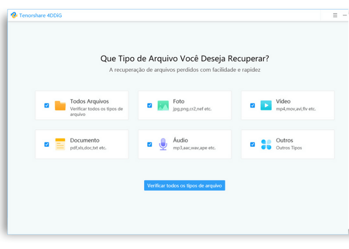Uncheck the Outros checkbox
This screenshot has width=349, height=249.
252,144
